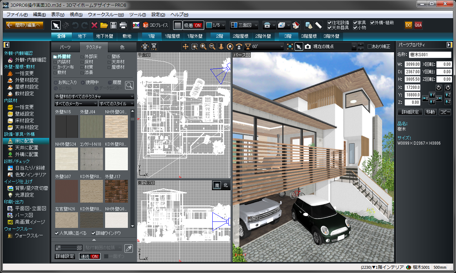This screenshot has height=273, width=456.
Task: Open the 外壁材のすべてのテクスチャ dropdown
Action: click(x=94, y=96)
